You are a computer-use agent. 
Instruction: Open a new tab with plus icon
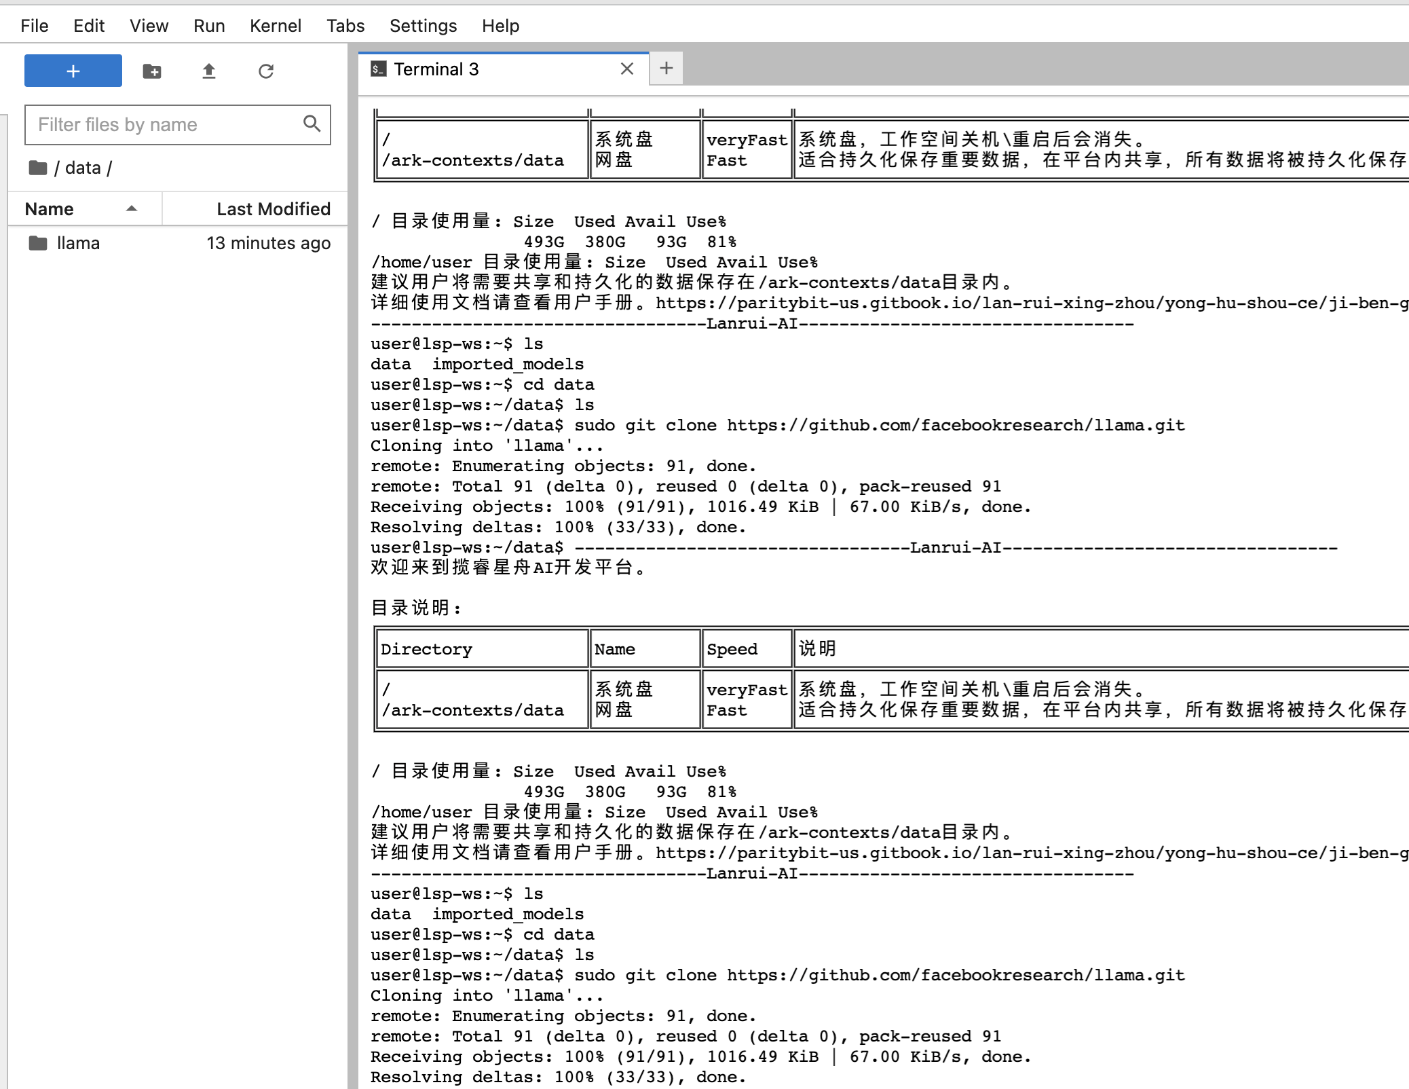pos(666,68)
